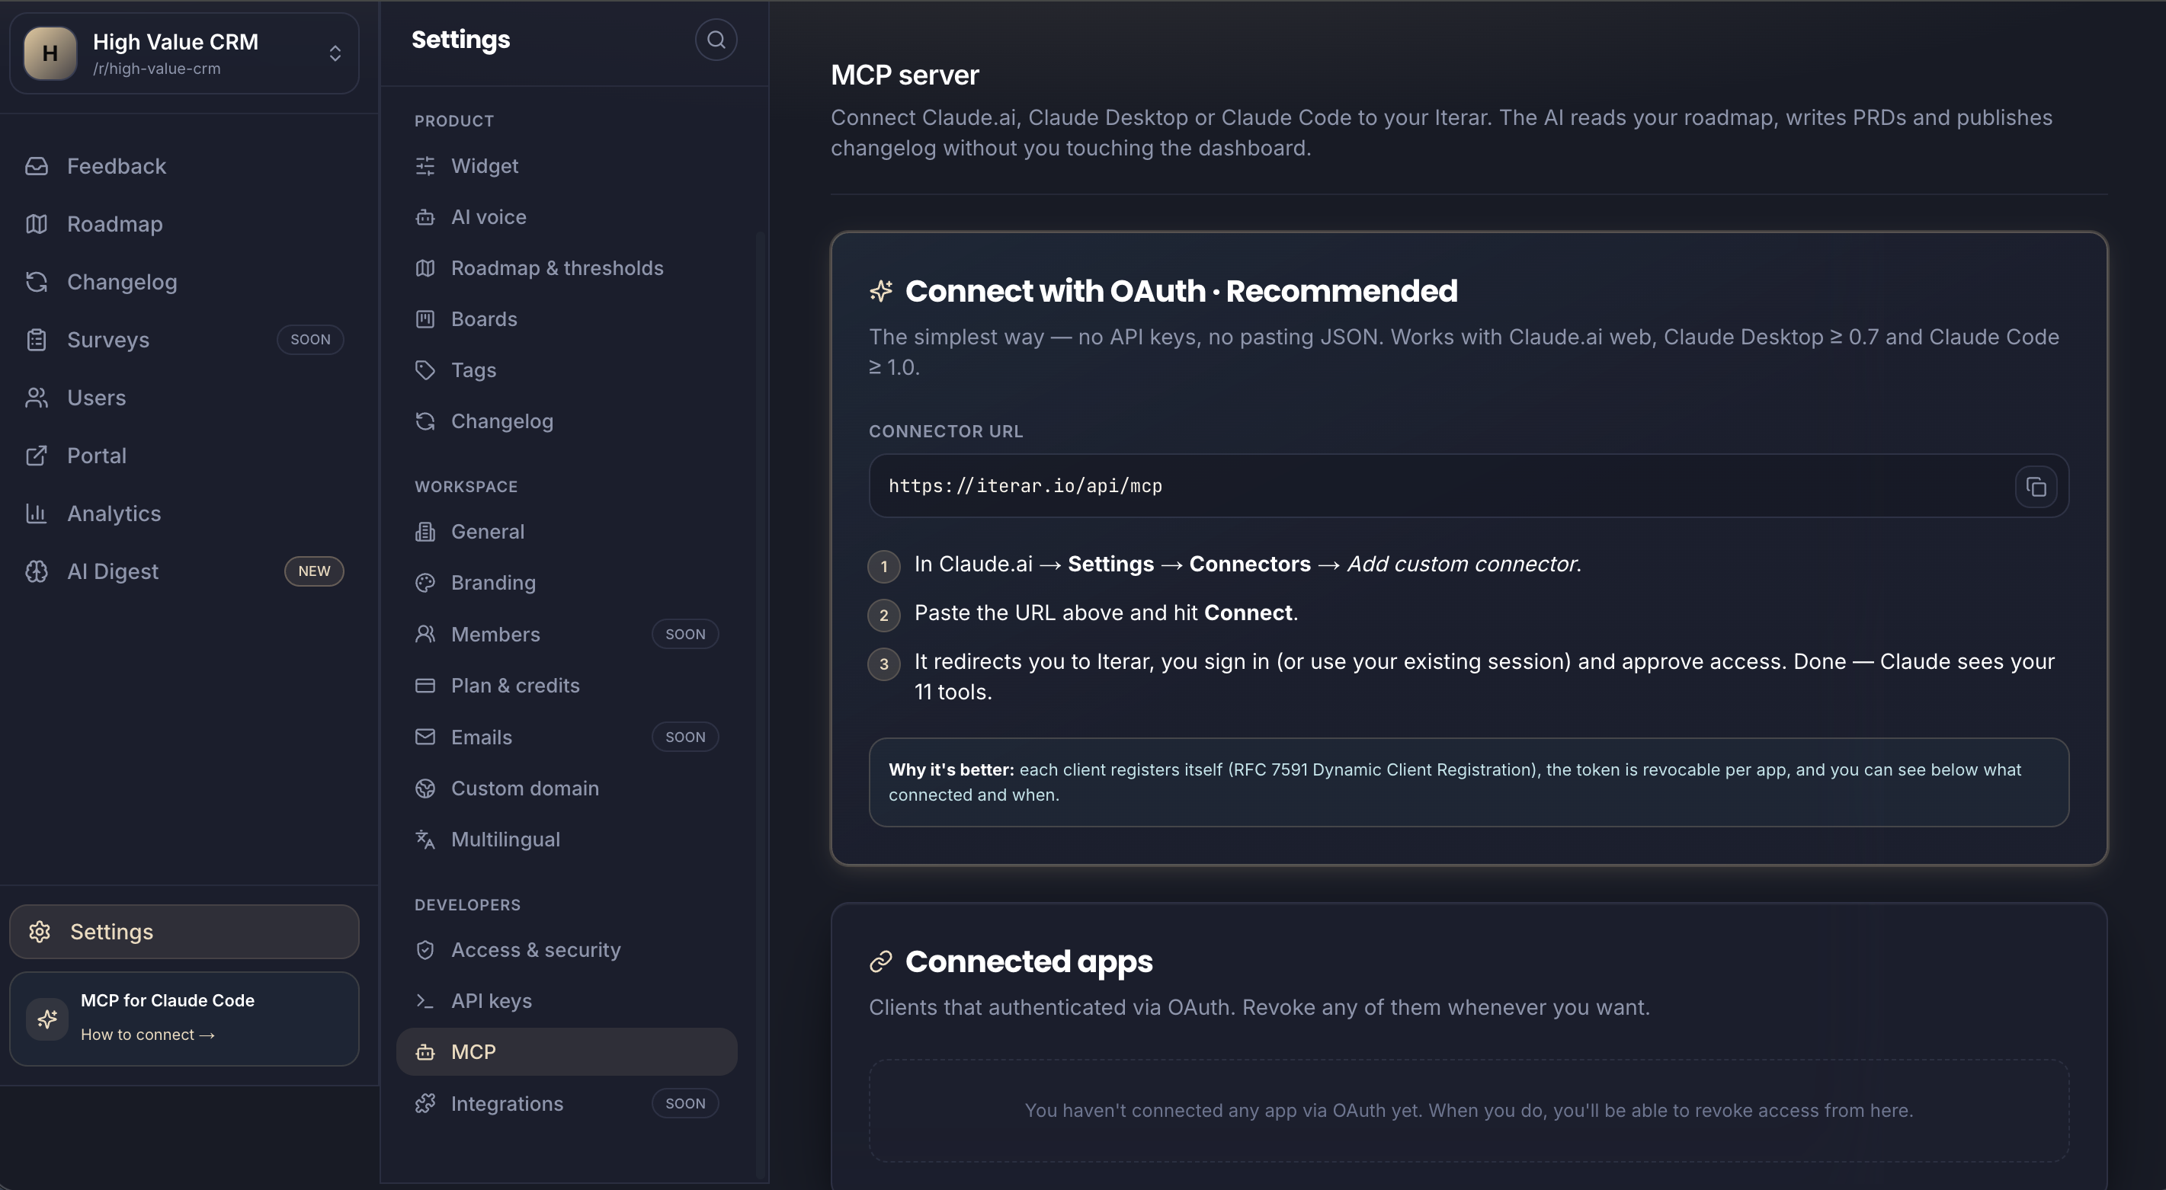Click the Emails envelope icon

425,737
